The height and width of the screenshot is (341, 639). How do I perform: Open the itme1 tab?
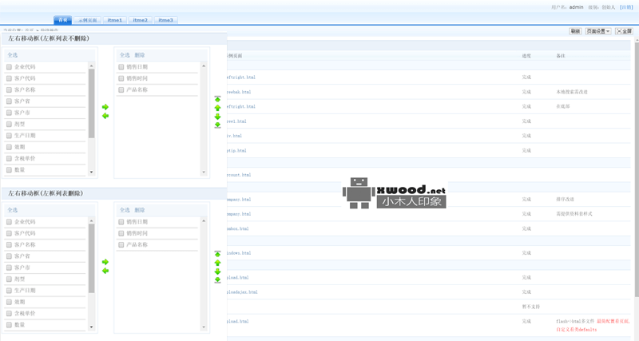pyautogui.click(x=115, y=20)
